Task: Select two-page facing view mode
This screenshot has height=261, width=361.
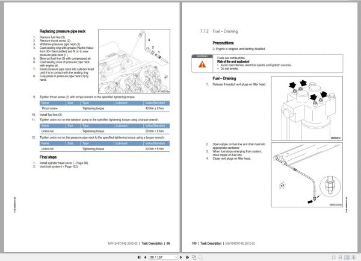Action: click(347, 257)
